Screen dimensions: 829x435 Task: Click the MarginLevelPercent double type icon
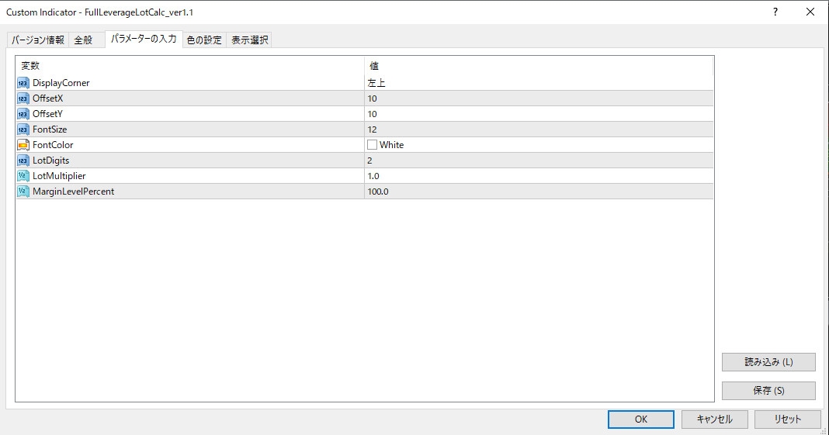coord(23,192)
